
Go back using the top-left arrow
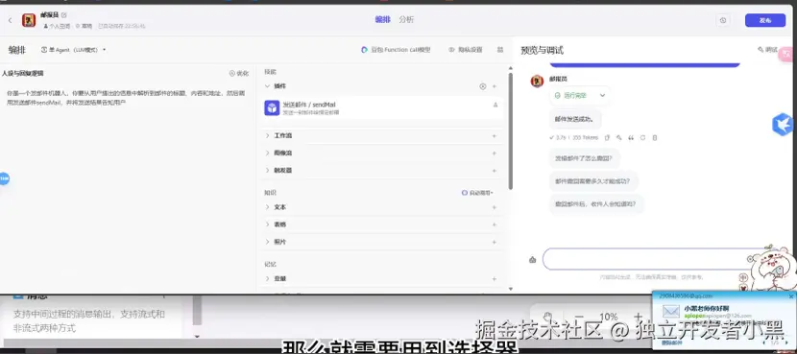click(x=11, y=20)
